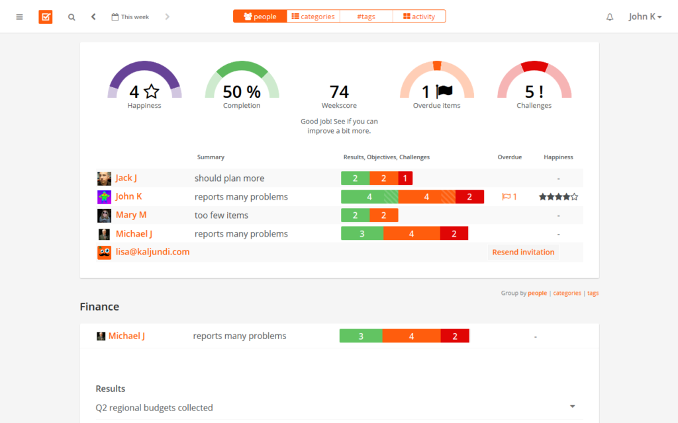Open Jack J's avatar thumbnail
The height and width of the screenshot is (423, 678).
(104, 178)
